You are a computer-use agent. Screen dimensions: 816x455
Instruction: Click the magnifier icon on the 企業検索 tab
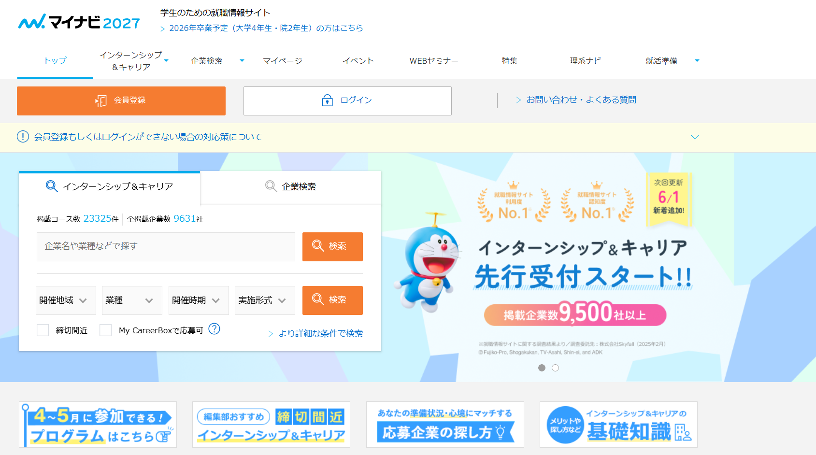click(271, 186)
